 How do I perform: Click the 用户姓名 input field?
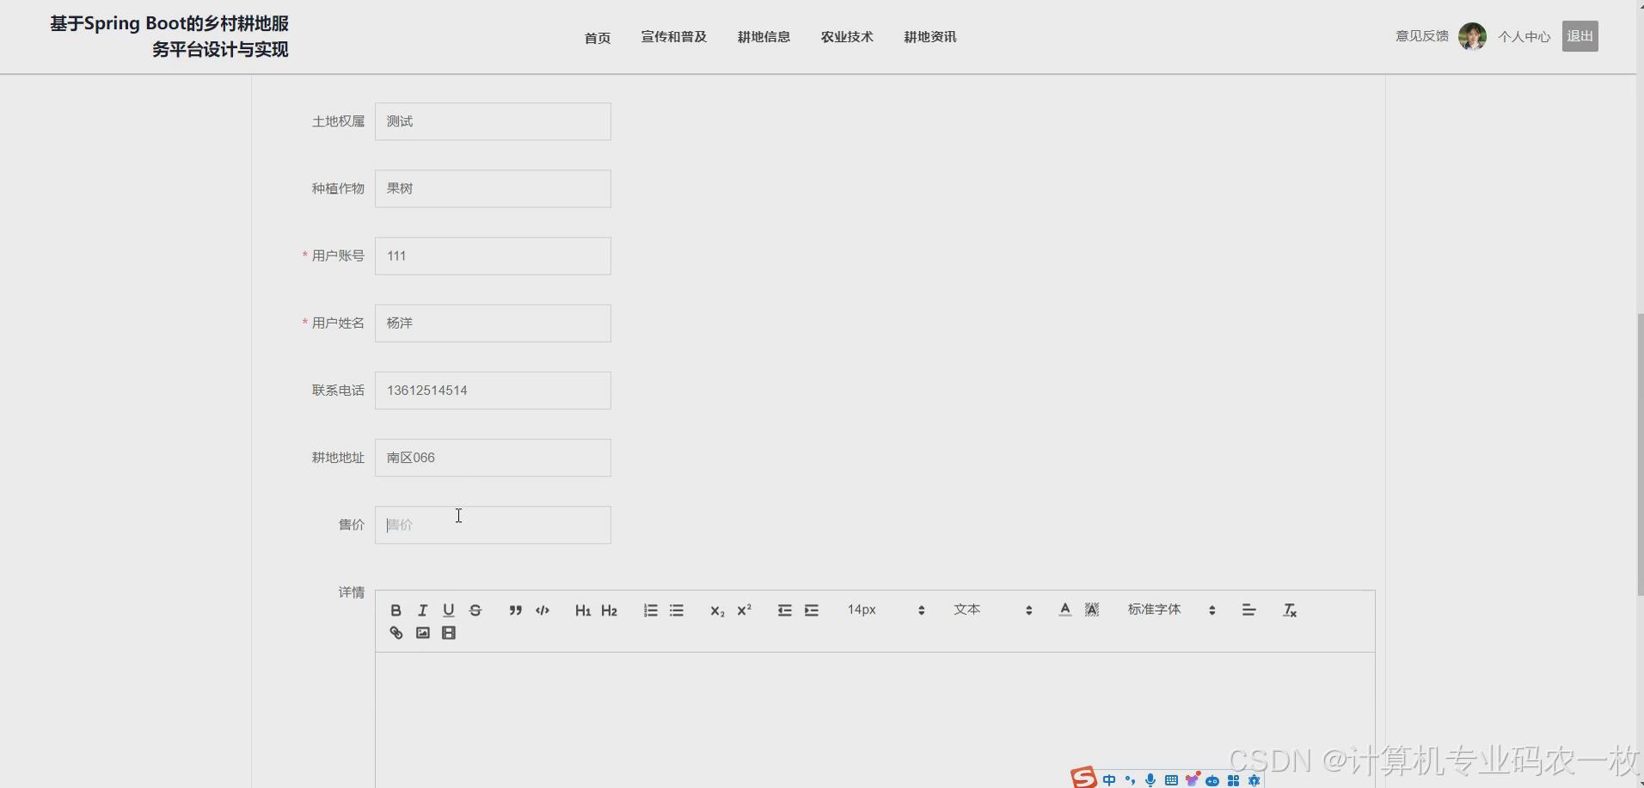[x=493, y=323]
